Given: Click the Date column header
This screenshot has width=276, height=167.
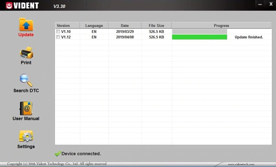Looking at the screenshot, I should pos(125,25).
